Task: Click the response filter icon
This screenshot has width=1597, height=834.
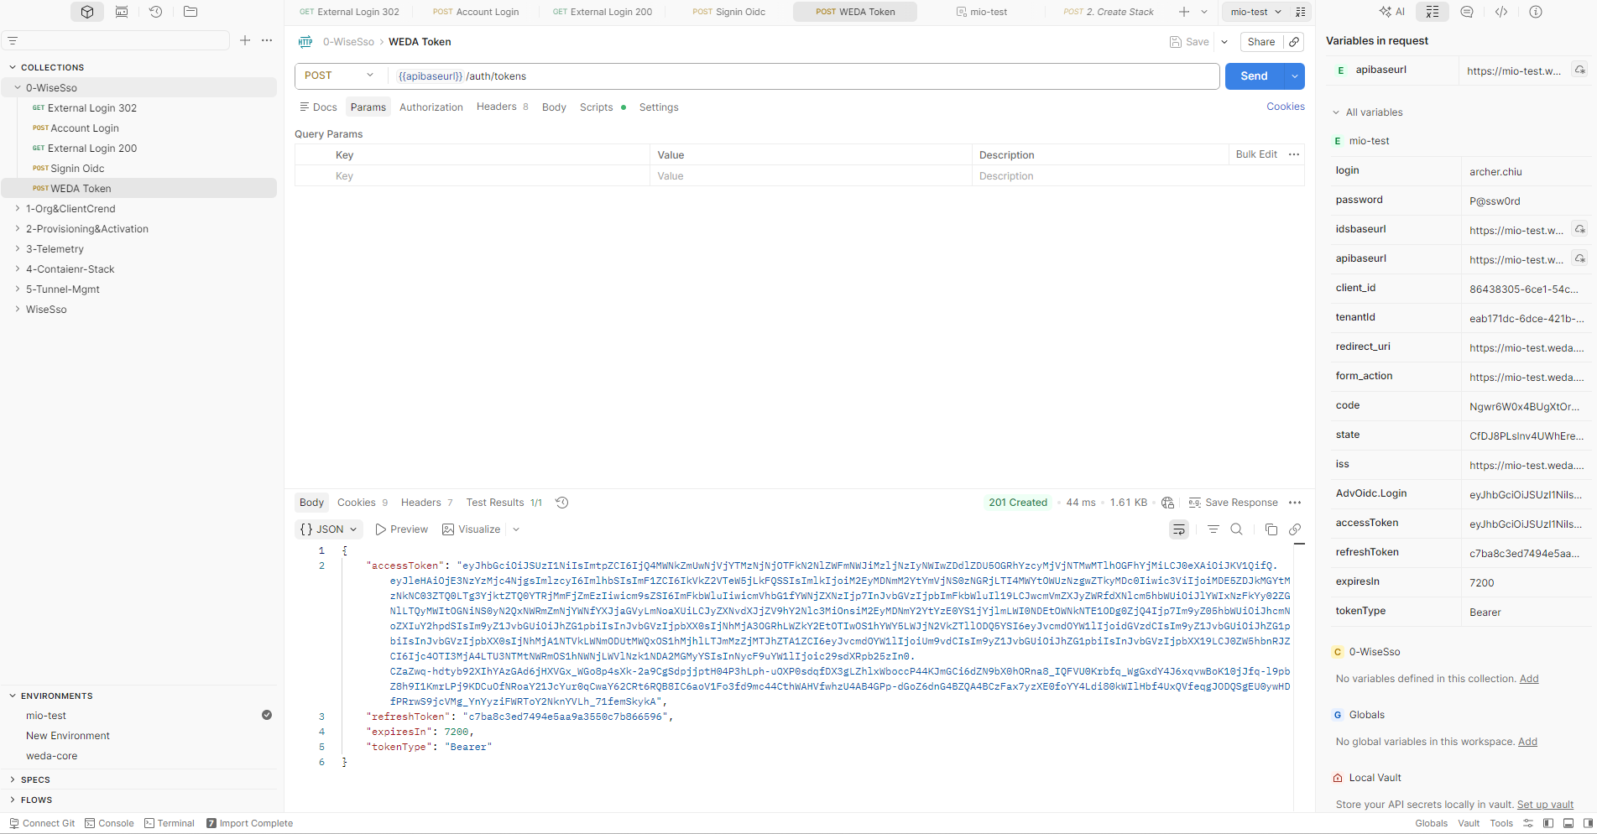Action: point(1213,529)
